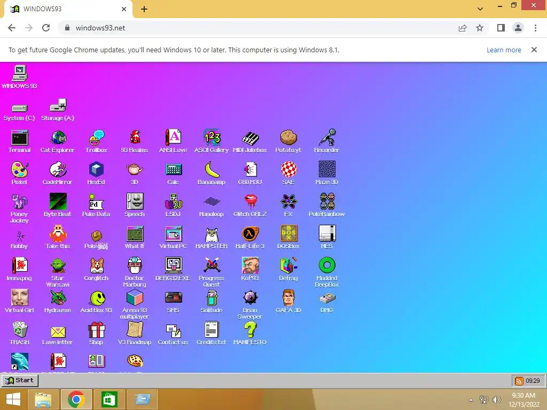Open the Corglitch corgi icon
Viewport: 547px width, 410px height.
96,270
